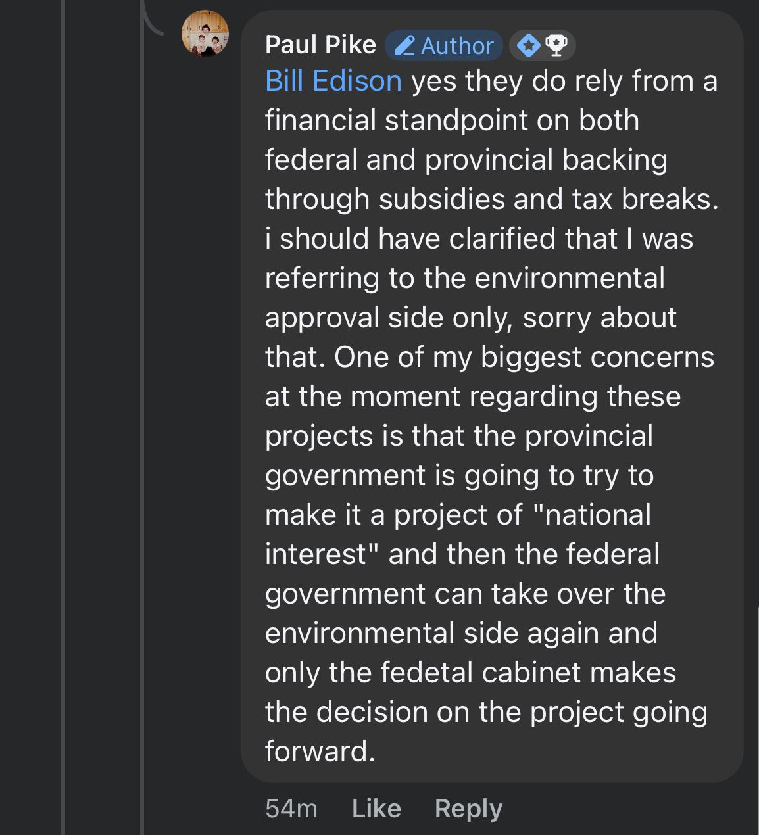Open the Bill Edison mention link
759x835 pixels.
coord(333,82)
